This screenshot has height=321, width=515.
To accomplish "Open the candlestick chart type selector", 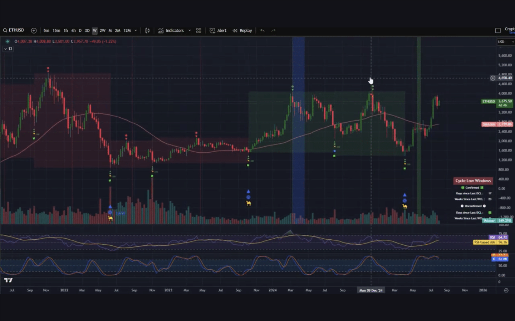I will (147, 31).
